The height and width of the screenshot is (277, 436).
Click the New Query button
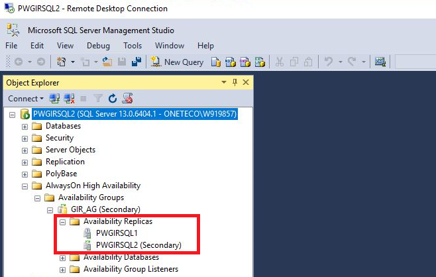(177, 62)
